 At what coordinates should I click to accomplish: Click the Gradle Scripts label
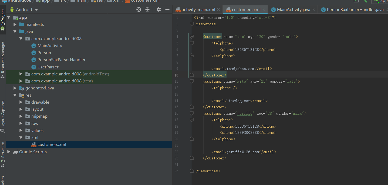tap(33, 152)
